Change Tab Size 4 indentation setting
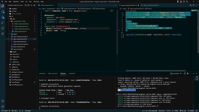The image size is (199, 112). 162,111
